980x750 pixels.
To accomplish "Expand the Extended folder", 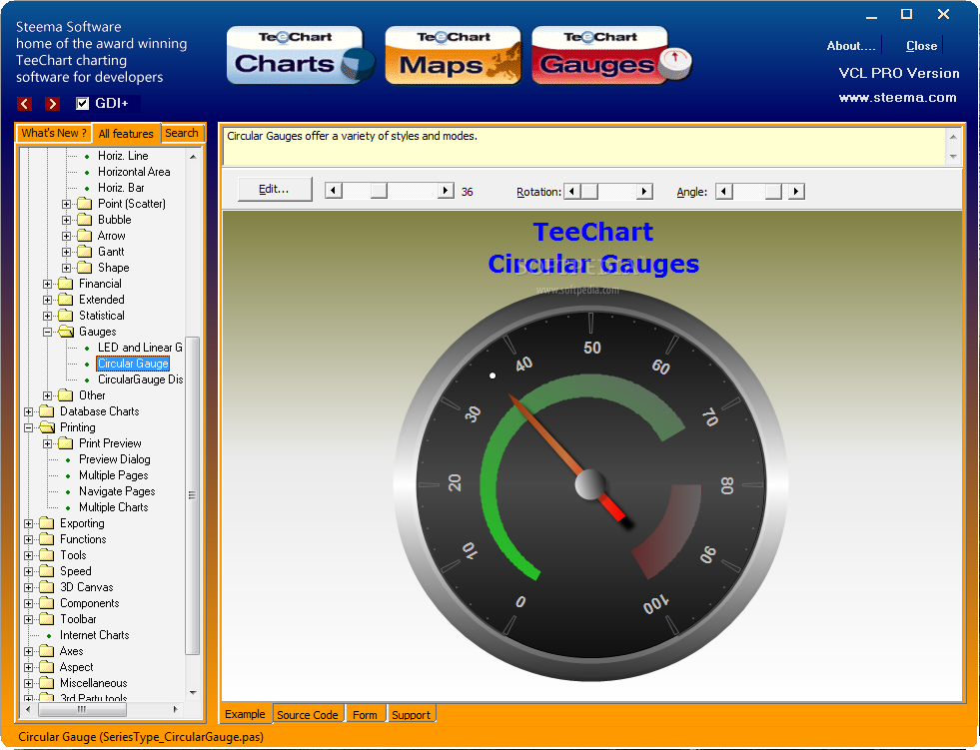I will [48, 300].
